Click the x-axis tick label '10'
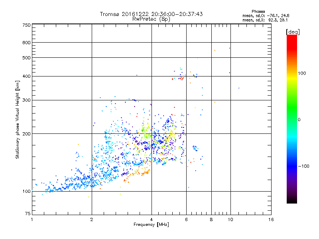 230,219
